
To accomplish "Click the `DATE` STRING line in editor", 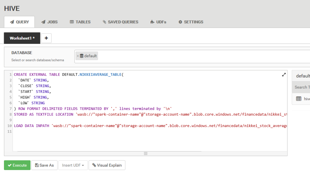I will [x=34, y=80].
